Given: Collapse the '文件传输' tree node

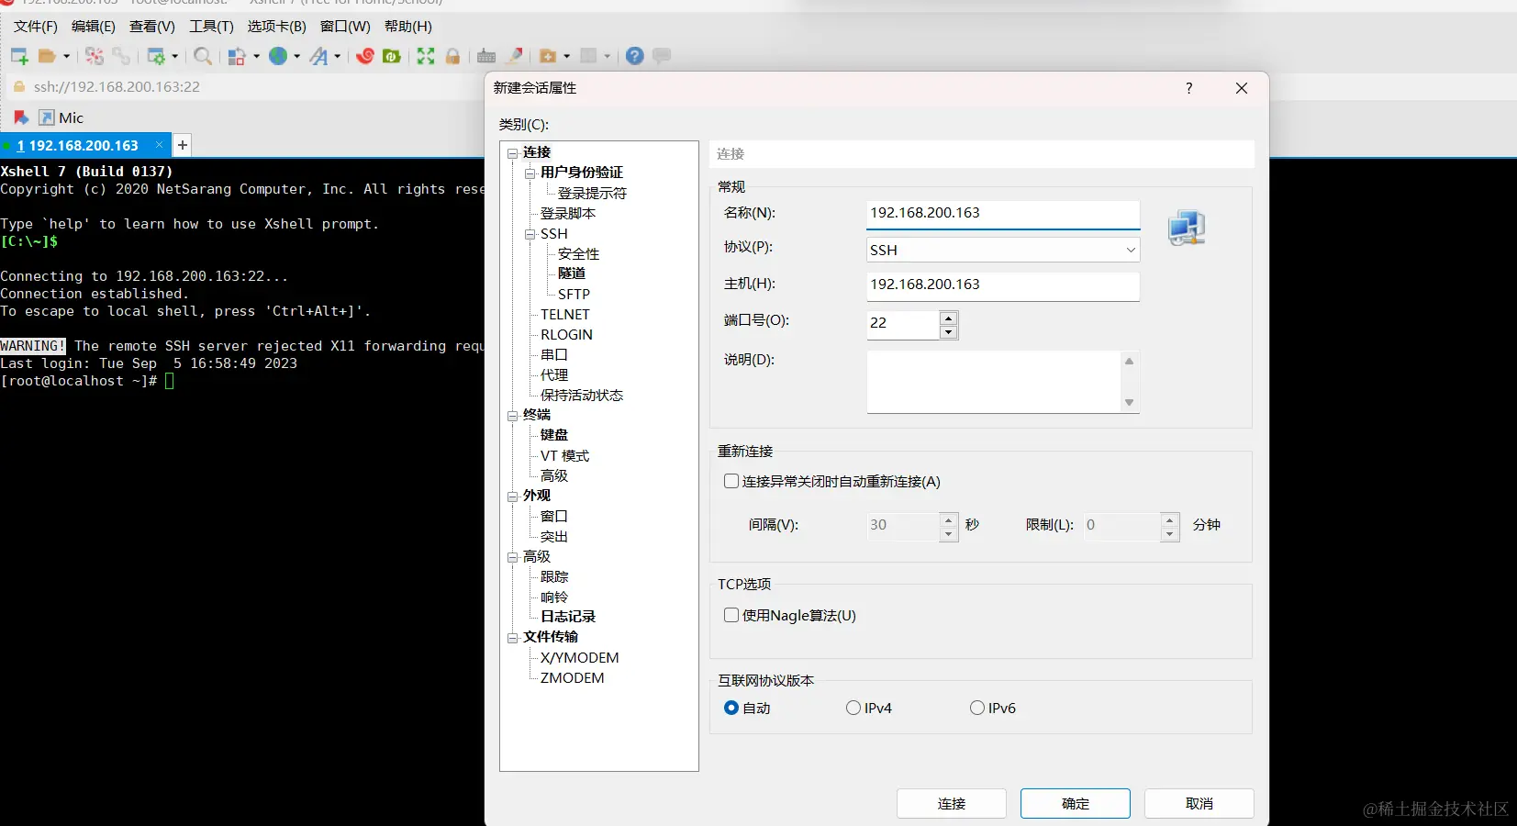Looking at the screenshot, I should [512, 638].
